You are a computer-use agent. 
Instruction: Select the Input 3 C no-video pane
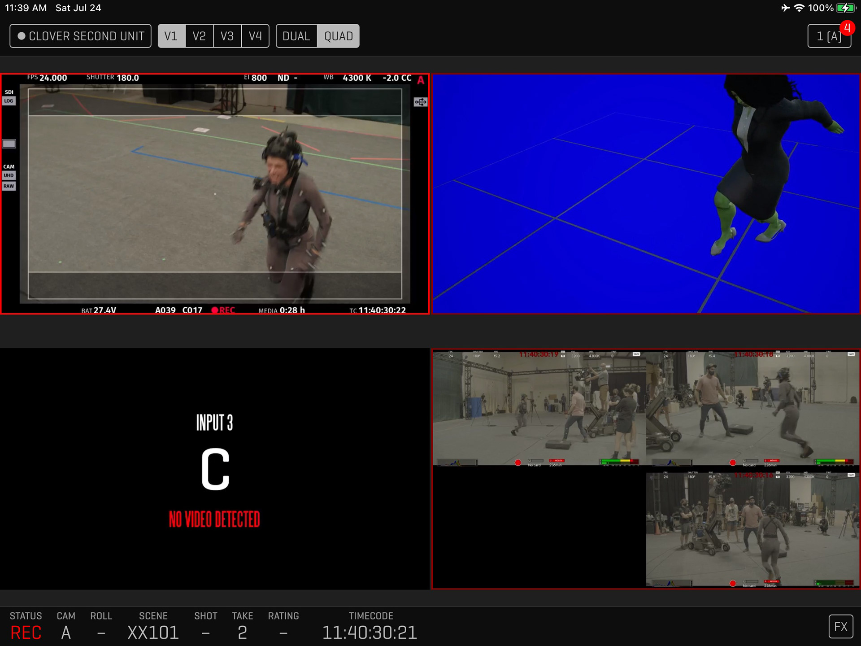point(214,469)
